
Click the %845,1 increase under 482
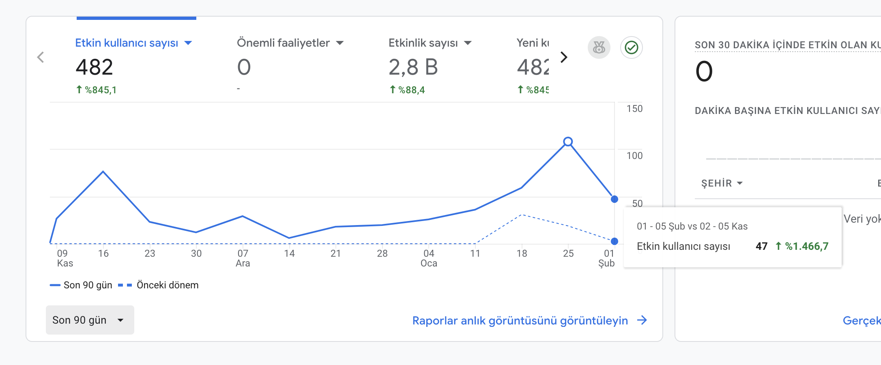pos(97,90)
